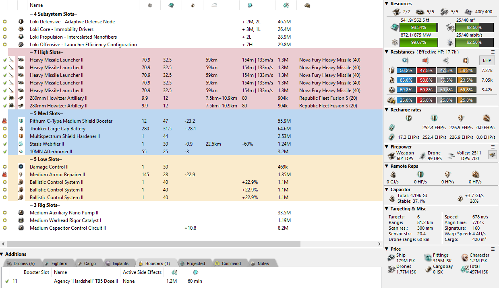Select the Pithum C-Type Shield Booster icon

click(21, 121)
